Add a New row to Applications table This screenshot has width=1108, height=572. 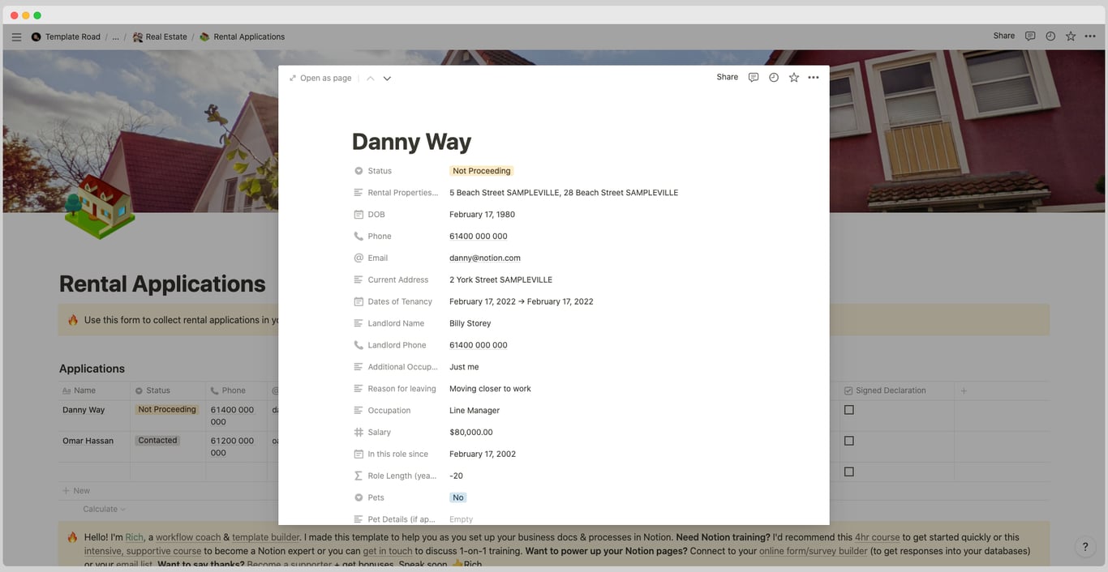[x=76, y=491]
